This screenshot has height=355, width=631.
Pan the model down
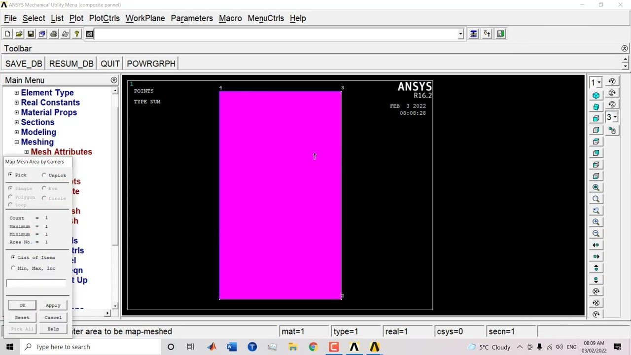pos(596,280)
